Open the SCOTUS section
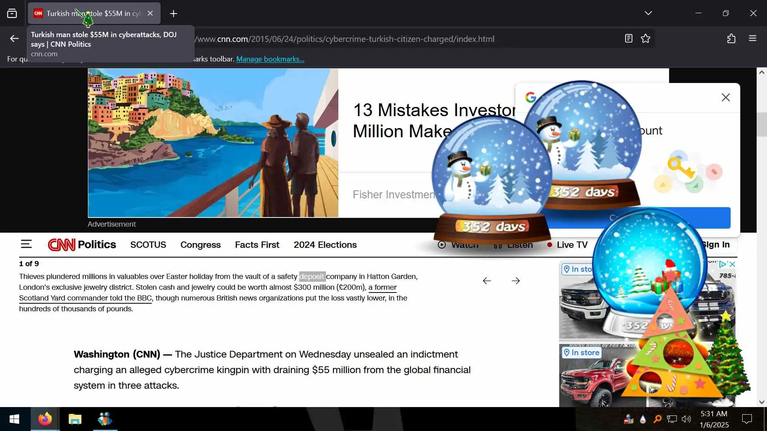Screen dimensions: 767x431 (148, 245)
